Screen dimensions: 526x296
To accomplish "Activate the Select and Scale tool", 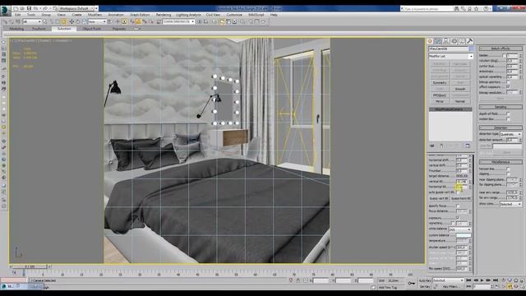I will point(84,22).
